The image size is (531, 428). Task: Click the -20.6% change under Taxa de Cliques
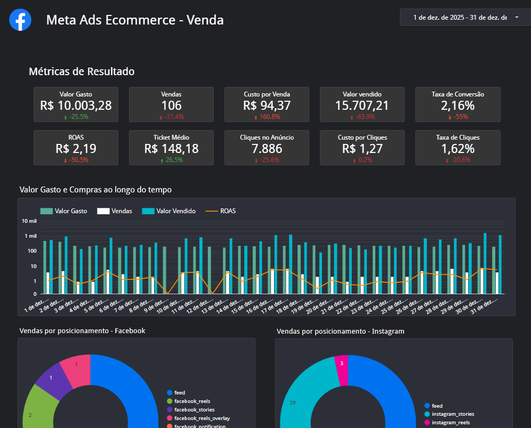tap(458, 160)
